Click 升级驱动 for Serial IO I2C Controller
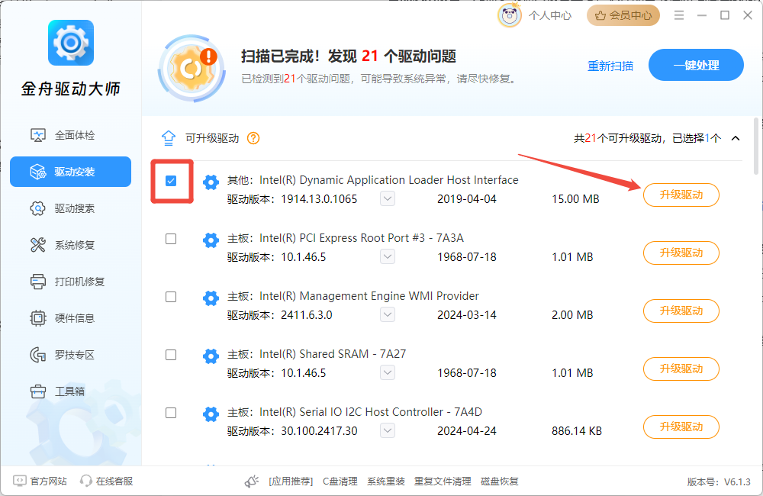763x496 pixels. point(681,427)
